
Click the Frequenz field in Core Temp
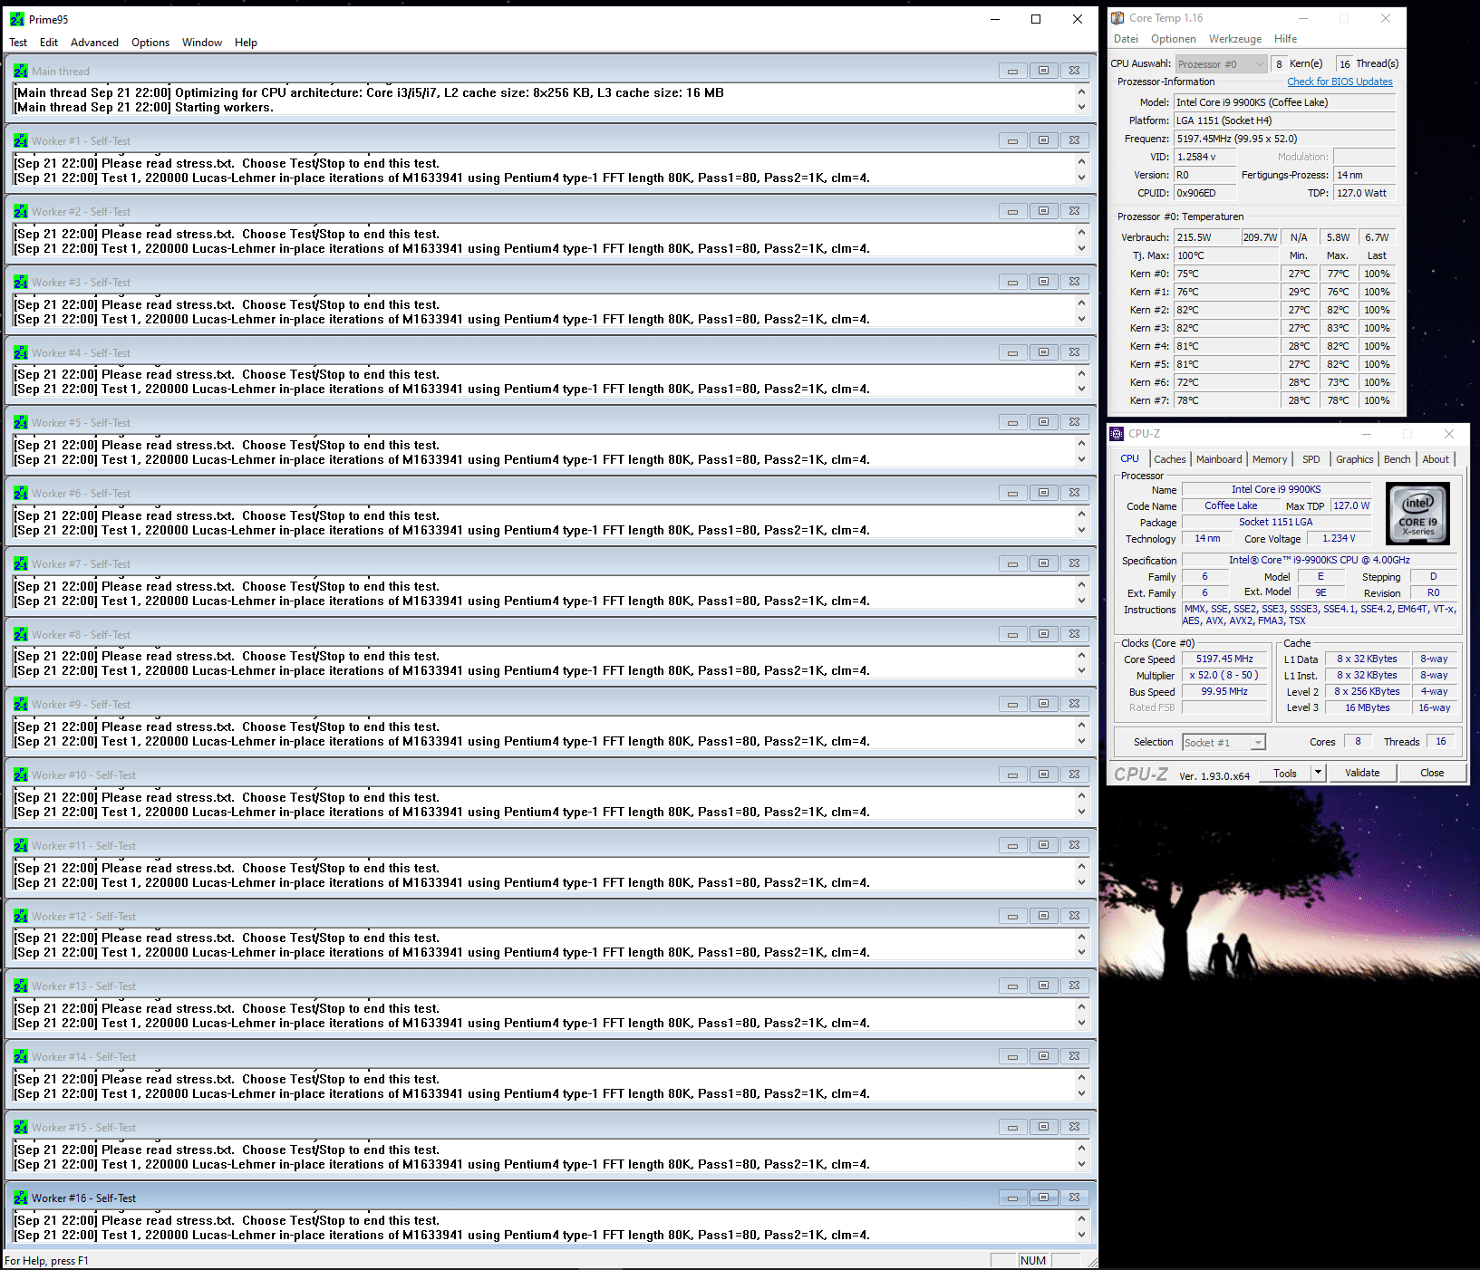(x=1284, y=139)
